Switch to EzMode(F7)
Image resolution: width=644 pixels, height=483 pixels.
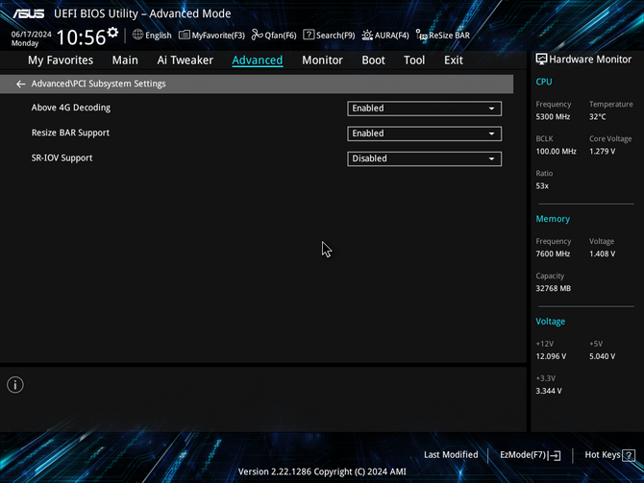(x=531, y=455)
